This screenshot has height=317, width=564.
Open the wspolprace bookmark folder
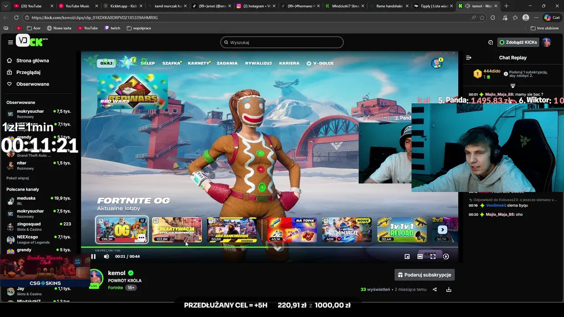point(139,28)
